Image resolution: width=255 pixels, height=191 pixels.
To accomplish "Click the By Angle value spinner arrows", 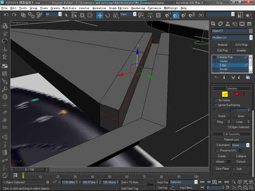I will click(249, 110).
